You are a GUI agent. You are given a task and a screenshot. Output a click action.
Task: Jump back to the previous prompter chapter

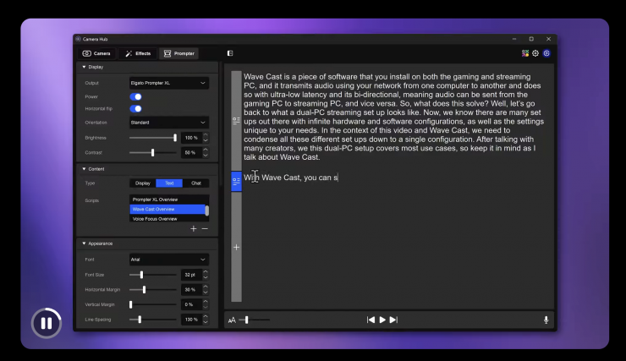pyautogui.click(x=371, y=320)
